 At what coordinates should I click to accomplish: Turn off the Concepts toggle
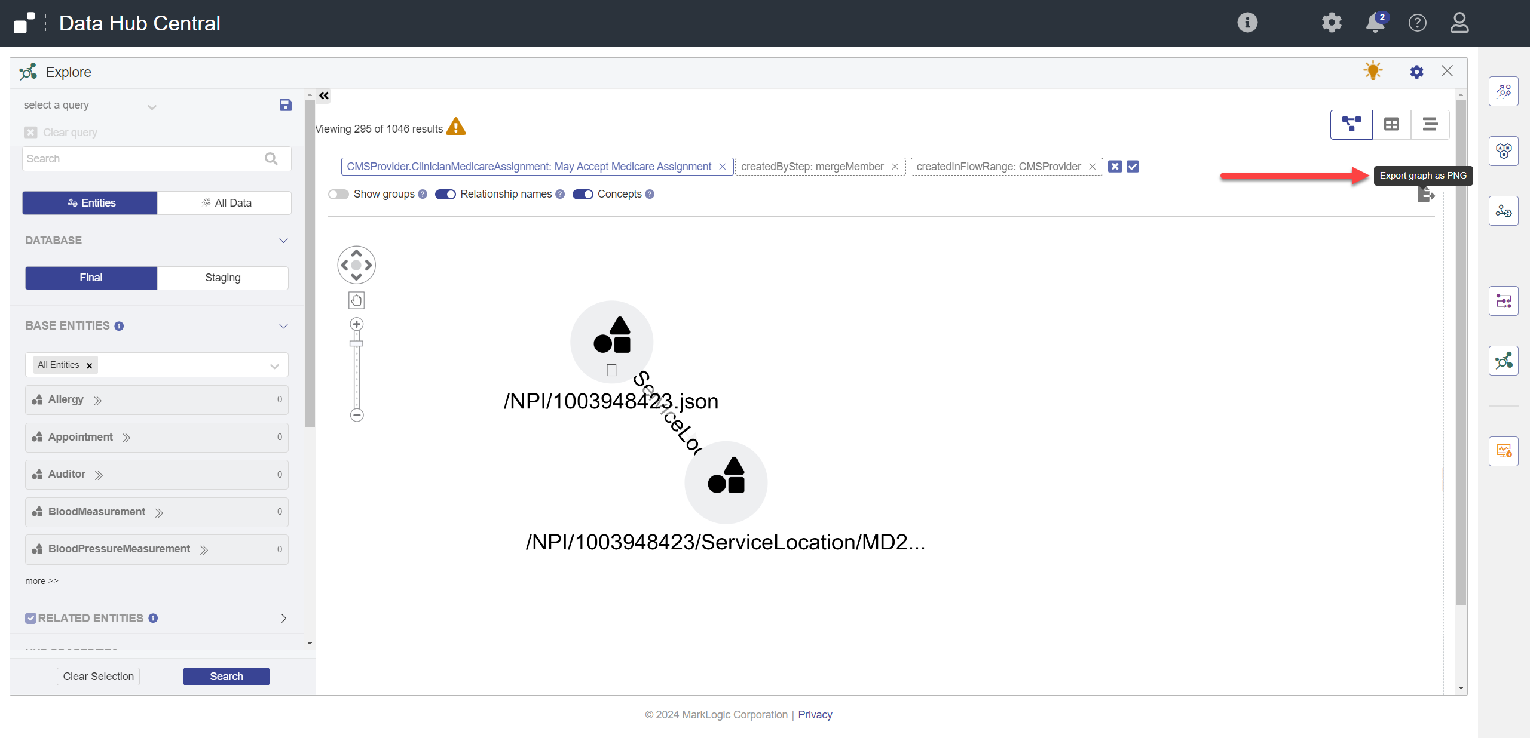click(583, 194)
